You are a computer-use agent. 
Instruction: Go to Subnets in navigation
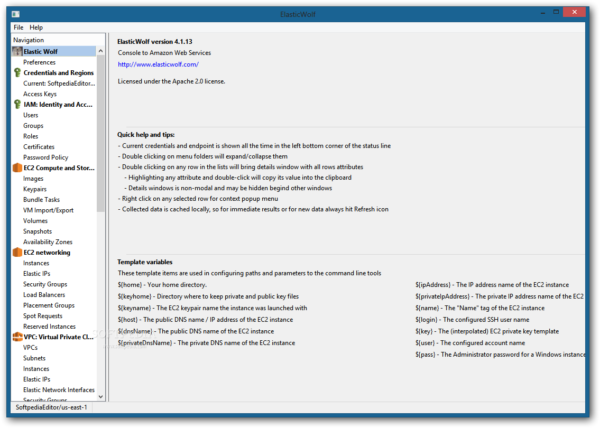pyautogui.click(x=34, y=358)
